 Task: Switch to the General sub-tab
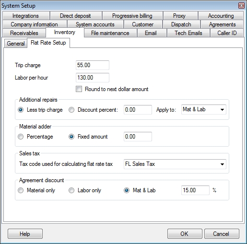pos(16,44)
